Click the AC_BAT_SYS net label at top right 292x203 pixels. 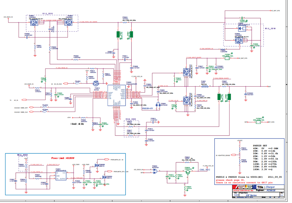[x=275, y=11]
